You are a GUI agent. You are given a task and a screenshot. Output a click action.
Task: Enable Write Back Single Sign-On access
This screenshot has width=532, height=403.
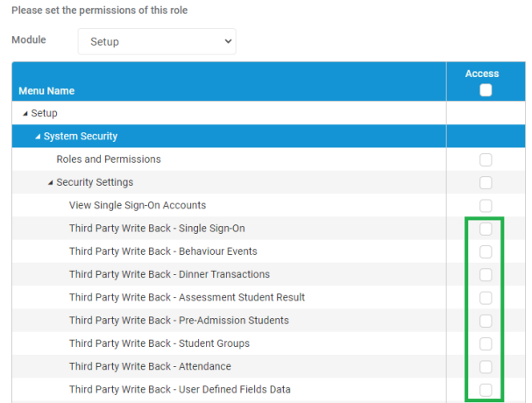coord(486,229)
